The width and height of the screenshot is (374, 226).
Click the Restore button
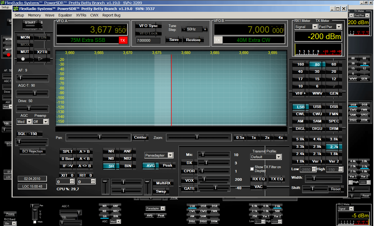[193, 40]
